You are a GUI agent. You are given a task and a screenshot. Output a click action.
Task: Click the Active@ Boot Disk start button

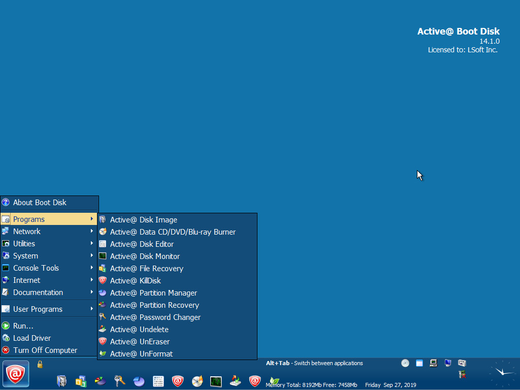point(16,374)
